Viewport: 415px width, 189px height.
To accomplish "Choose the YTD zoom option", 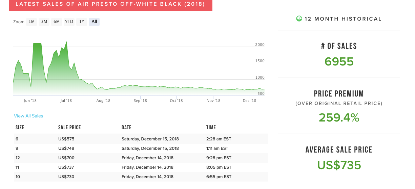I will tap(69, 22).
